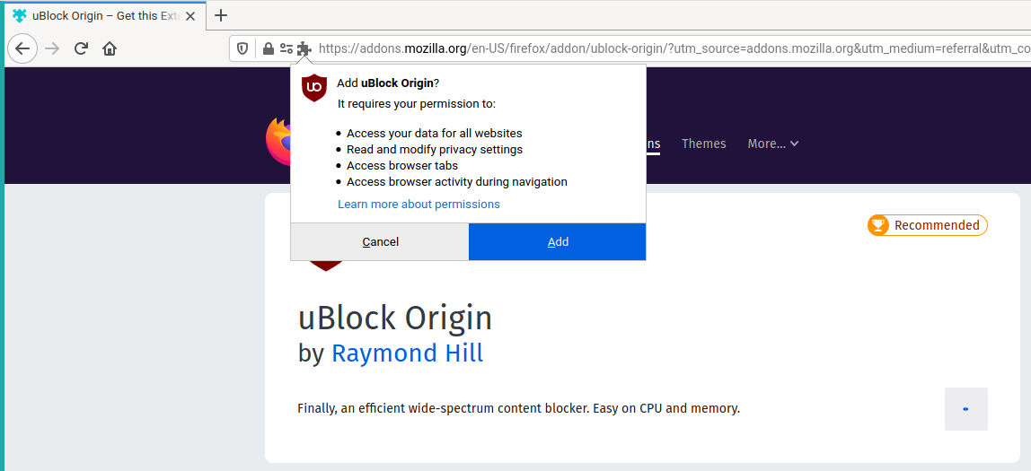
Task: Open the site permissions icon in address bar
Action: pyautogui.click(x=286, y=48)
